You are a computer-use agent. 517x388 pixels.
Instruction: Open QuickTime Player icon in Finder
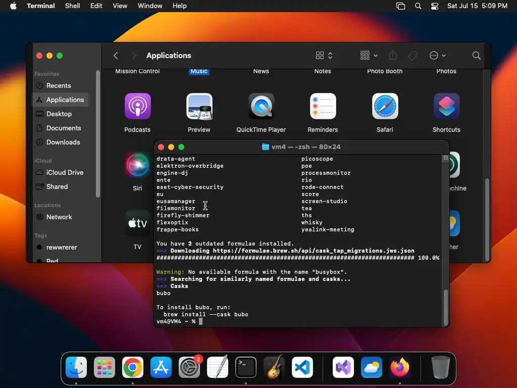261,106
